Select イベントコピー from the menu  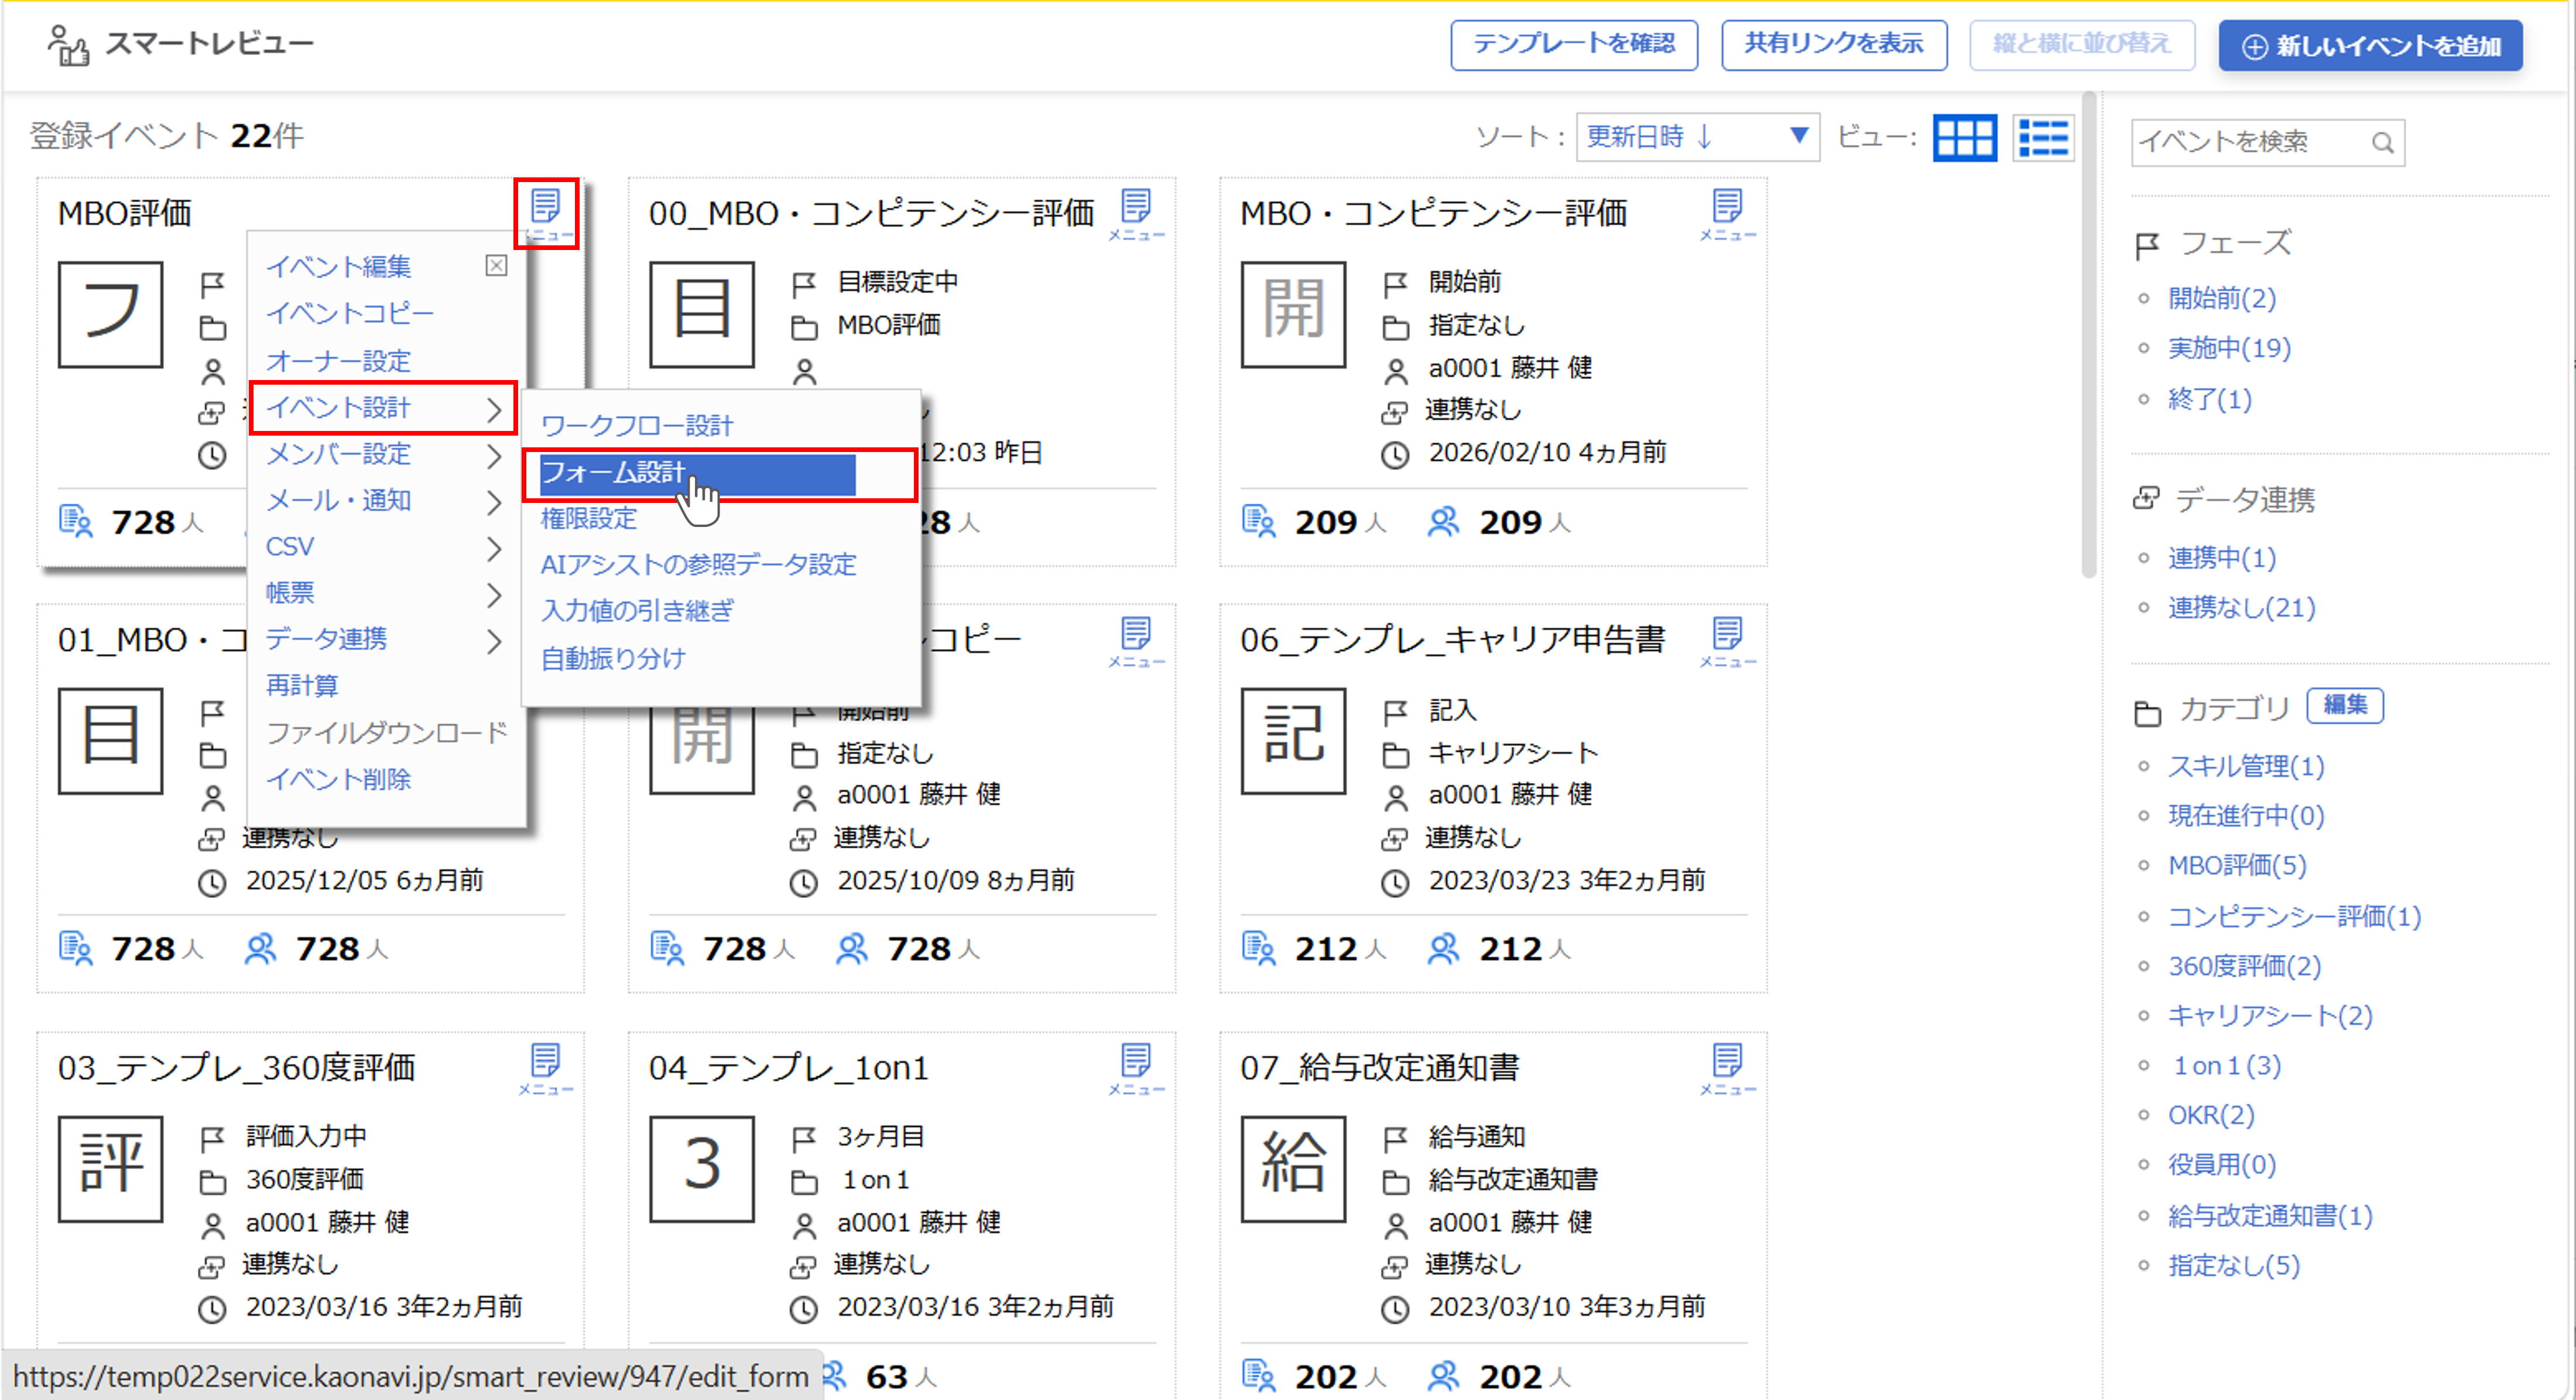[350, 313]
